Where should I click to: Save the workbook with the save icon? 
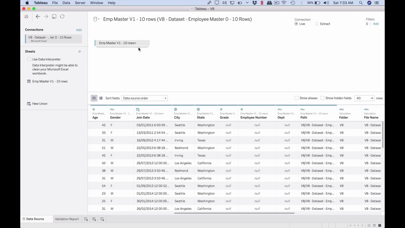point(54,16)
